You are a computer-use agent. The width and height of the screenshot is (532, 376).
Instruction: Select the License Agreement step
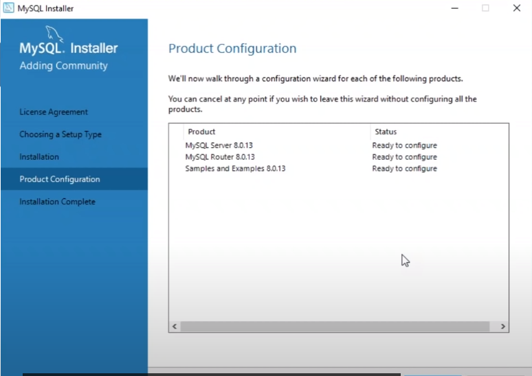[54, 112]
